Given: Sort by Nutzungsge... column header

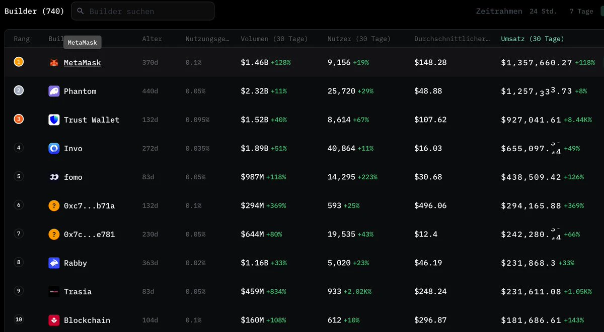Looking at the screenshot, I should pyautogui.click(x=207, y=39).
